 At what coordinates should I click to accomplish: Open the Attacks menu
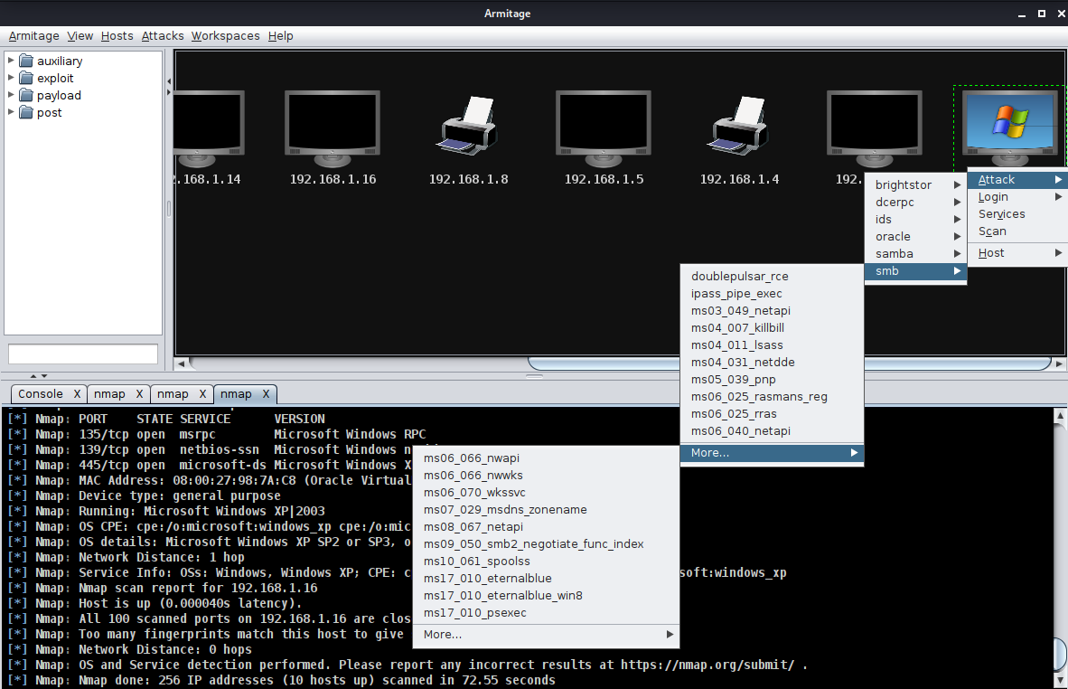click(162, 35)
